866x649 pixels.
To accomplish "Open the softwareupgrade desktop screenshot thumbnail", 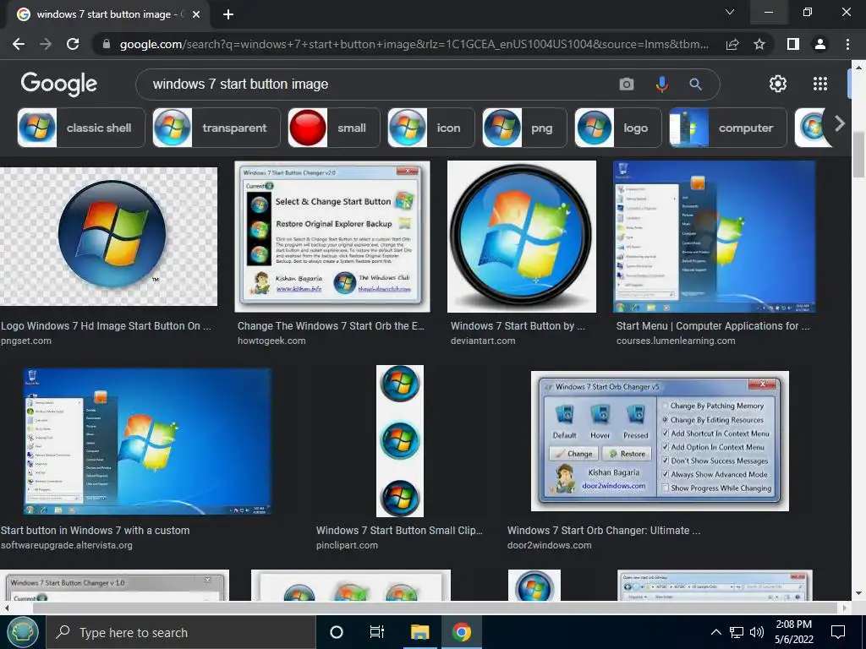I will pyautogui.click(x=147, y=441).
